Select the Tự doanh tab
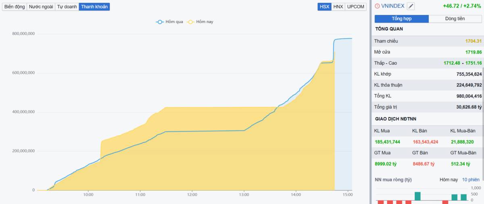Image resolution: width=484 pixels, height=204 pixels. (67, 7)
